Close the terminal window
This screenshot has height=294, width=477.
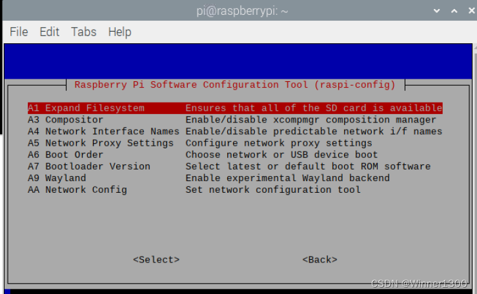[472, 11]
